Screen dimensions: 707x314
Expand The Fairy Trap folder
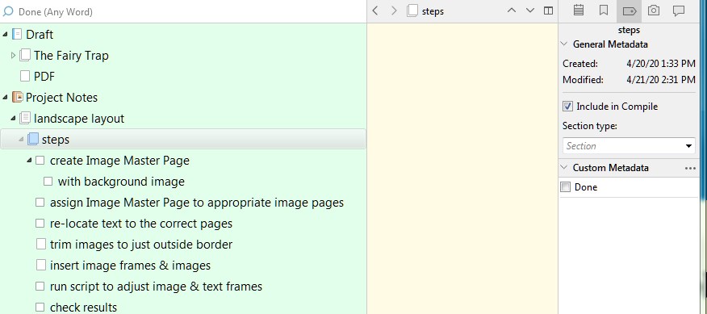[13, 56]
